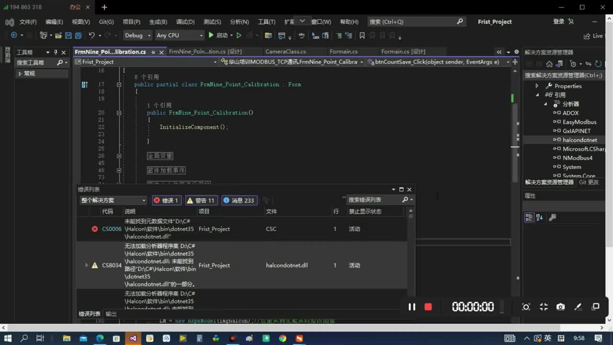Expand the collapsed global variables region at line 26
The width and height of the screenshot is (613, 345).
119,156
